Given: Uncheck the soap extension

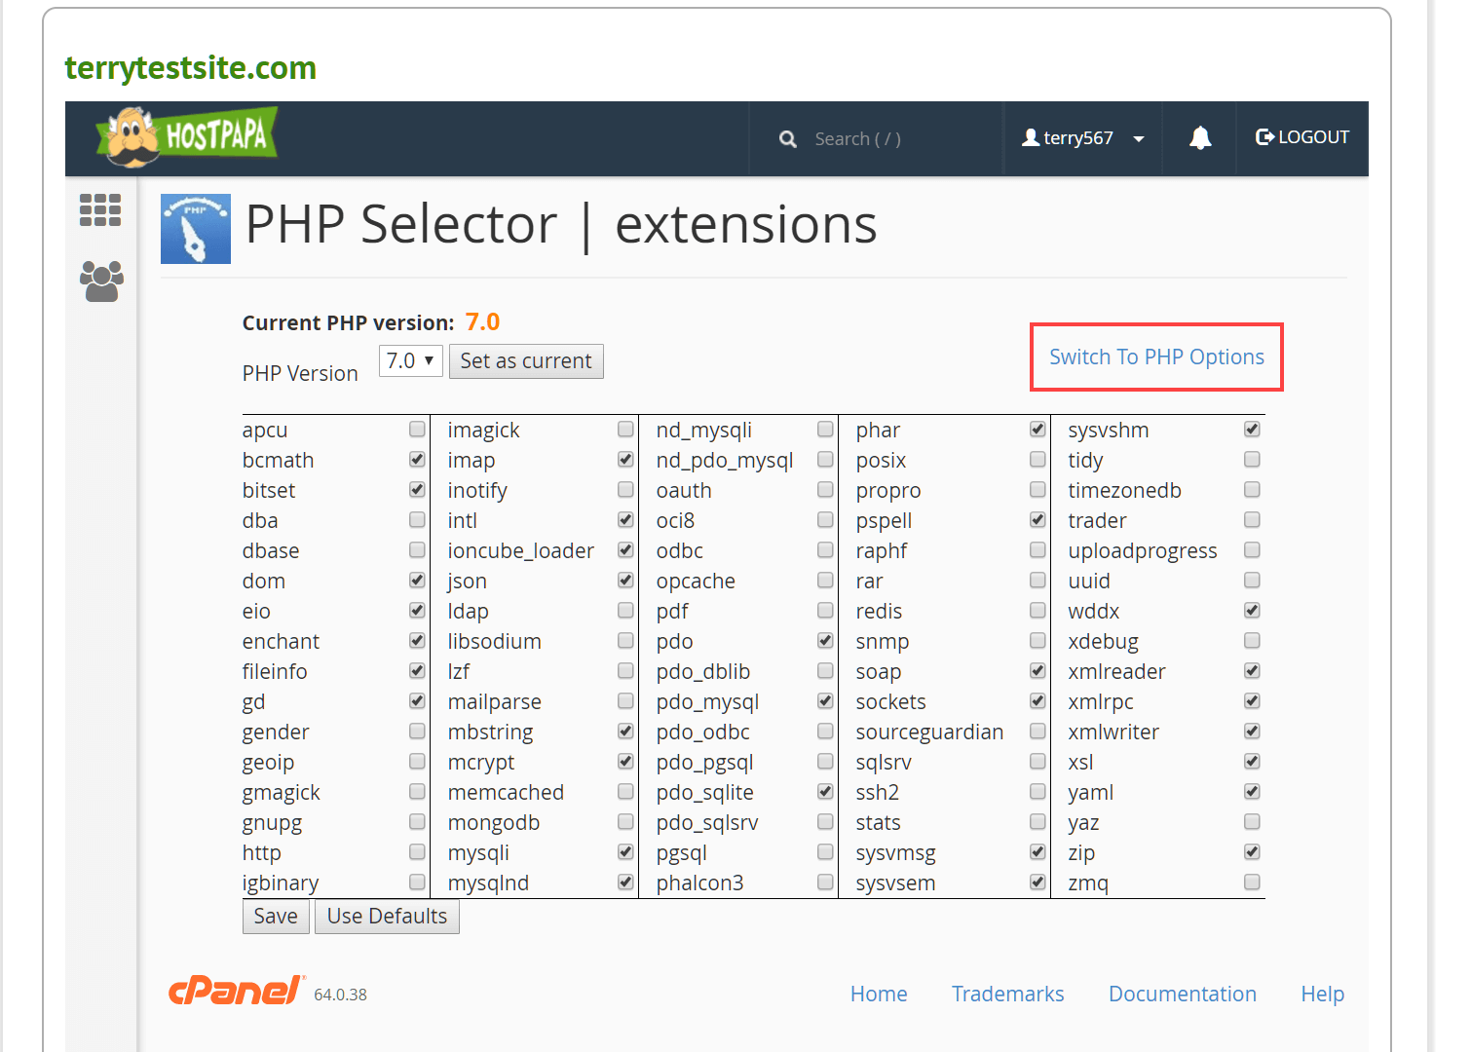Looking at the screenshot, I should [1037, 670].
